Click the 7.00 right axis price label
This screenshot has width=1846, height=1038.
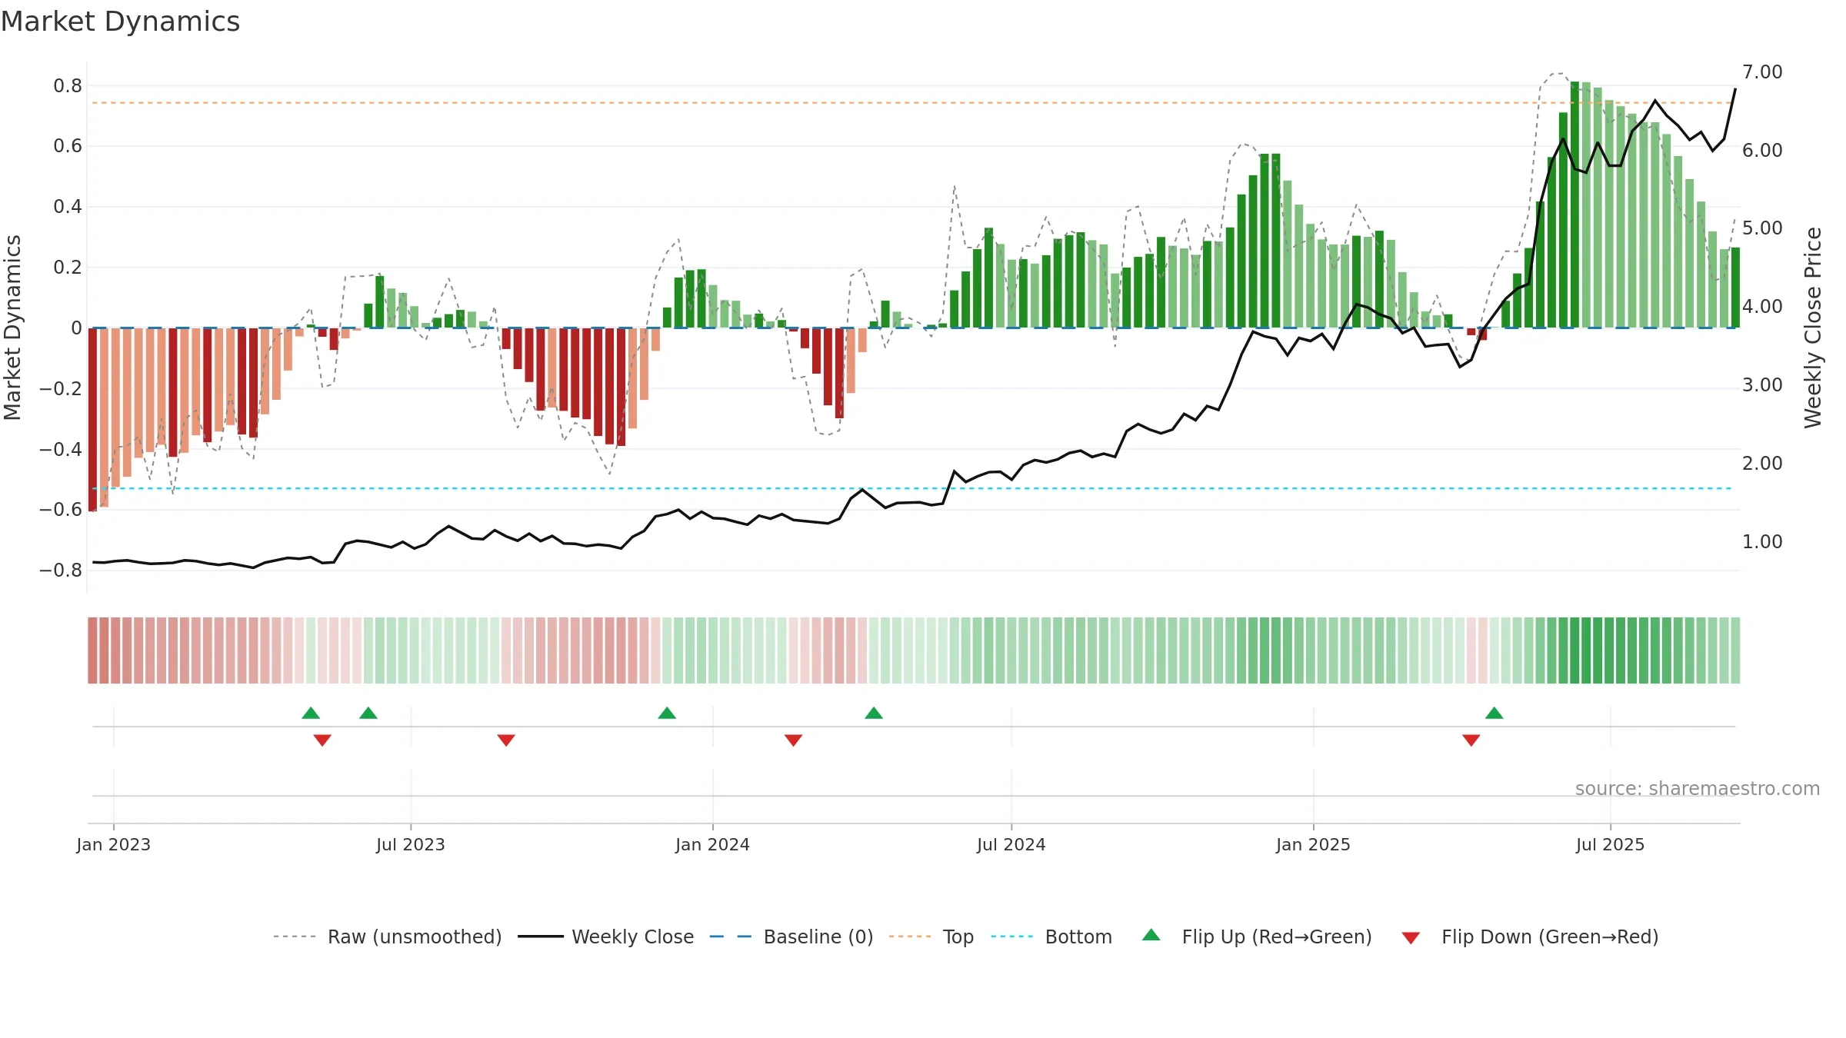1762,72
